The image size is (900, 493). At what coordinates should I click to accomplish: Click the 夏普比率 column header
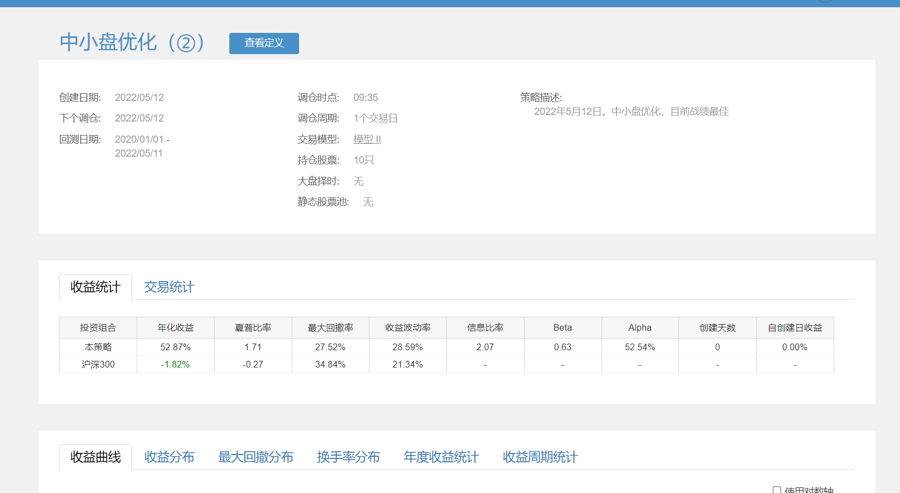253,328
